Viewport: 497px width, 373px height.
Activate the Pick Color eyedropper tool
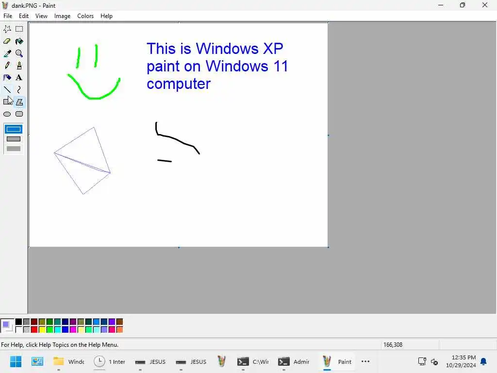point(7,53)
